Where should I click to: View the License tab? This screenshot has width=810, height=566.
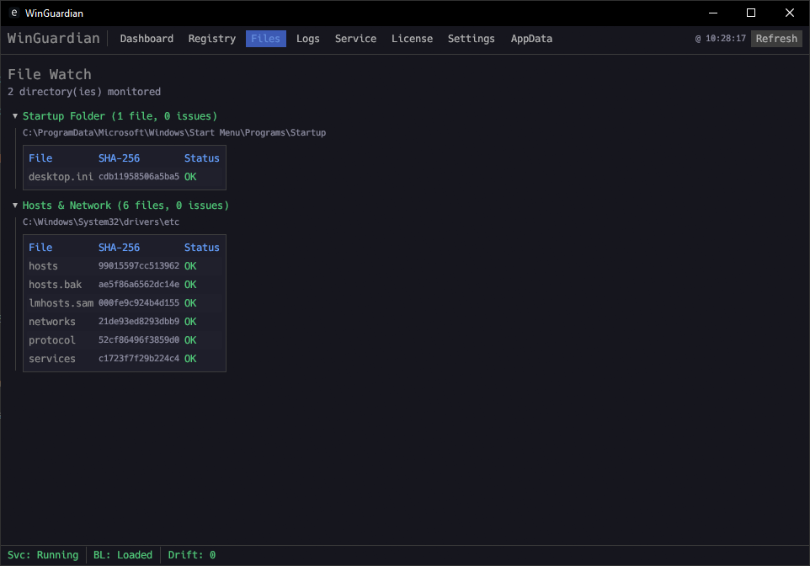pos(412,39)
